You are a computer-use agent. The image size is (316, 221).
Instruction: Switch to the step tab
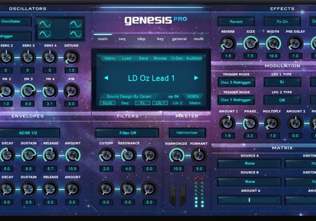(141, 39)
